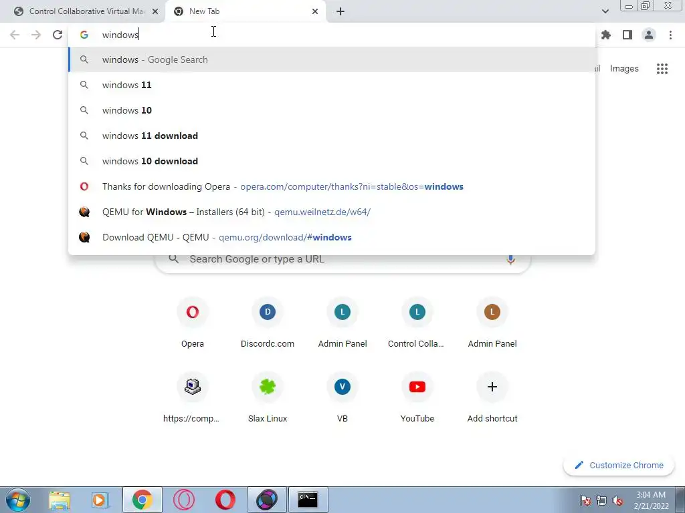Open the Control Colla... shortcut tile
The height and width of the screenshot is (513, 685).
417,323
